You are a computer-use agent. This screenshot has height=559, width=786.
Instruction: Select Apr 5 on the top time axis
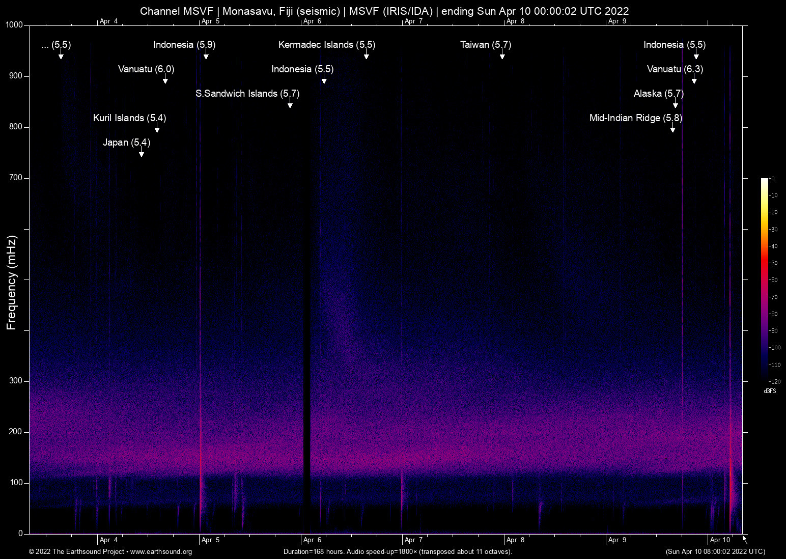211,21
